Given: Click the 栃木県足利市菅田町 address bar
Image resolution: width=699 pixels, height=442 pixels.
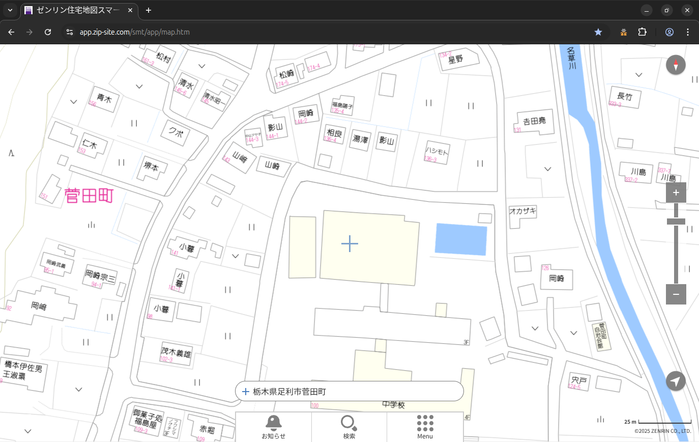Looking at the screenshot, I should [349, 392].
